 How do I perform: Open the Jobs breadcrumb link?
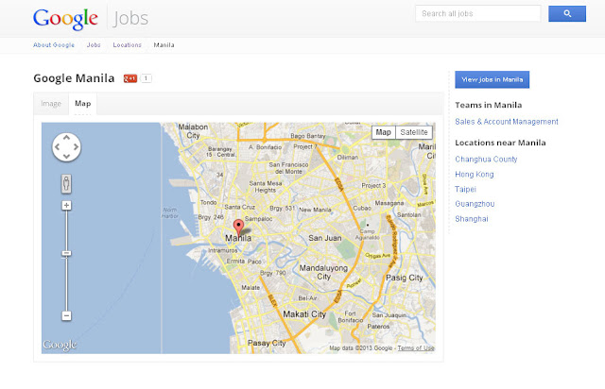pyautogui.click(x=94, y=44)
